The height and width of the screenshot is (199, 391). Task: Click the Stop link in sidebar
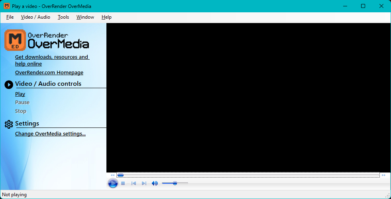coord(21,111)
